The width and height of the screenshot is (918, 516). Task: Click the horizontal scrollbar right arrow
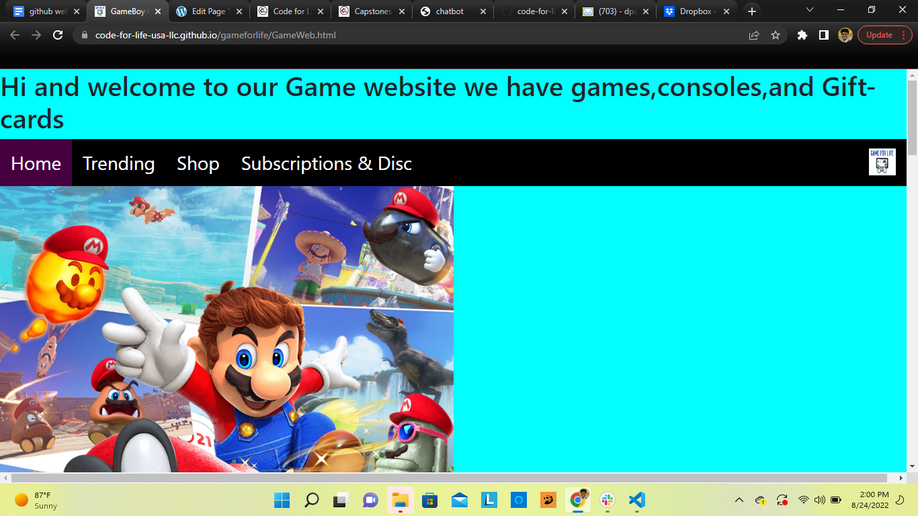[x=901, y=478]
